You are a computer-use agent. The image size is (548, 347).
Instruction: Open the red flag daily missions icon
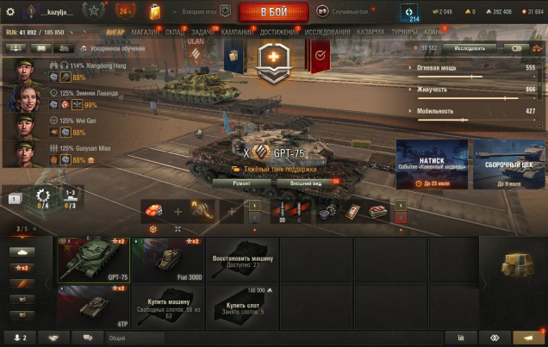(x=319, y=56)
